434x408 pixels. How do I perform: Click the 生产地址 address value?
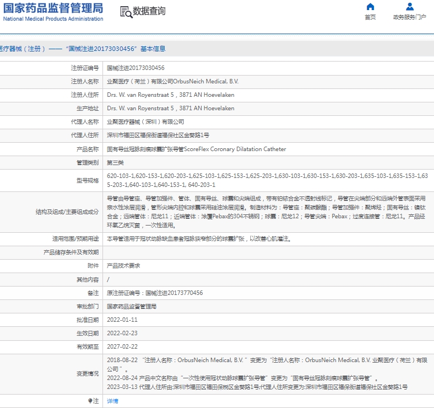click(x=170, y=109)
